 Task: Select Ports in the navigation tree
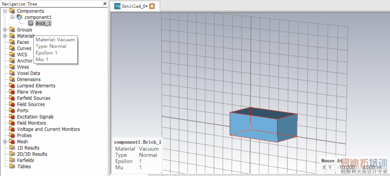pos(23,110)
